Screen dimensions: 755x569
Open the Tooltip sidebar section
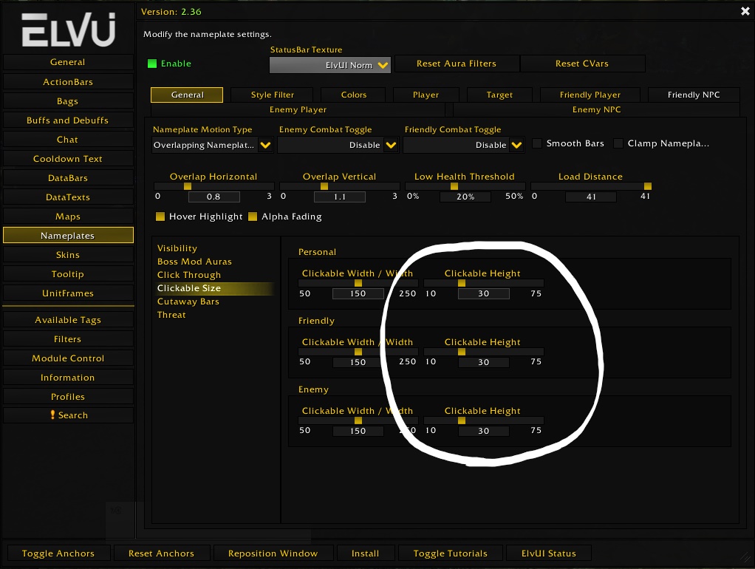click(68, 274)
